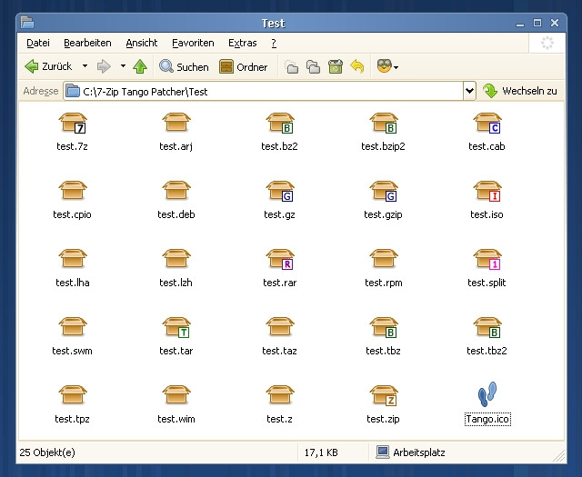
Task: Select the Tango.ico footprints icon
Action: pyautogui.click(x=487, y=394)
